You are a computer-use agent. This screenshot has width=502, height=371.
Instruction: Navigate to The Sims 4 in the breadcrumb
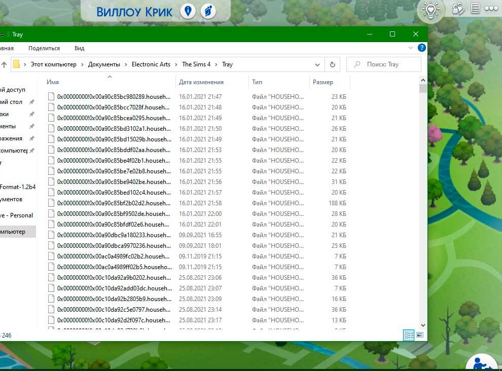(196, 64)
